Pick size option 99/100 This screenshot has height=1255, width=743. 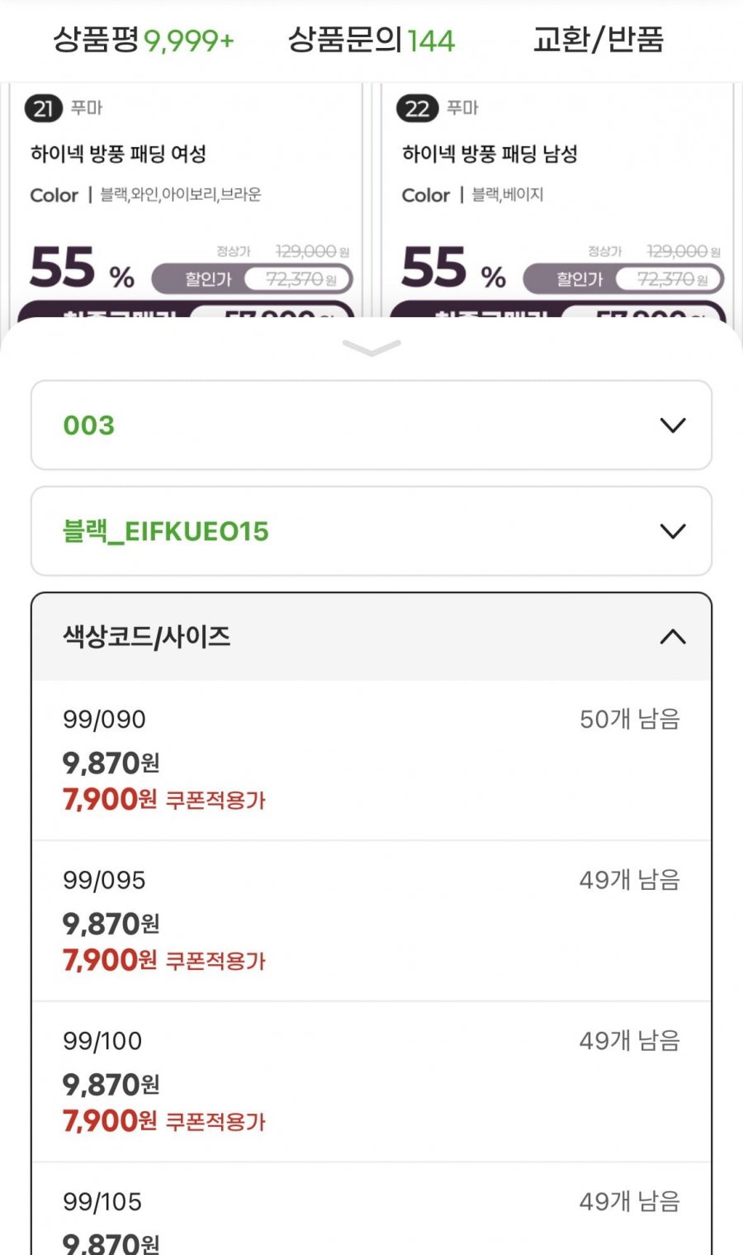[x=371, y=1081]
